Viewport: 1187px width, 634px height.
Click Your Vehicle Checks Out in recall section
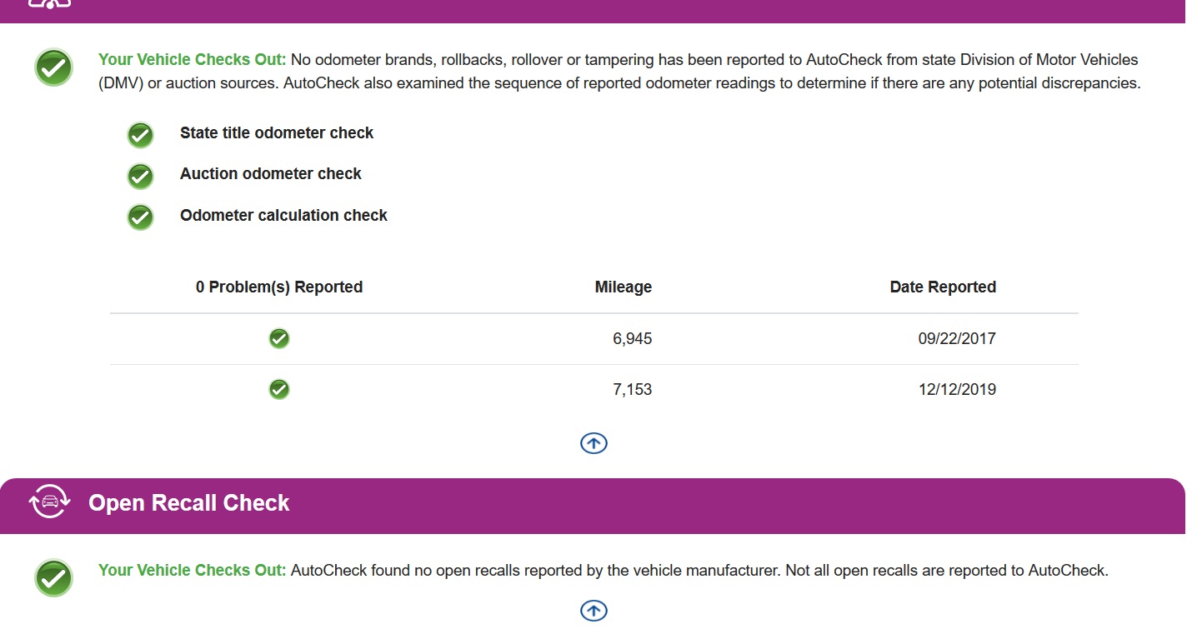point(193,571)
